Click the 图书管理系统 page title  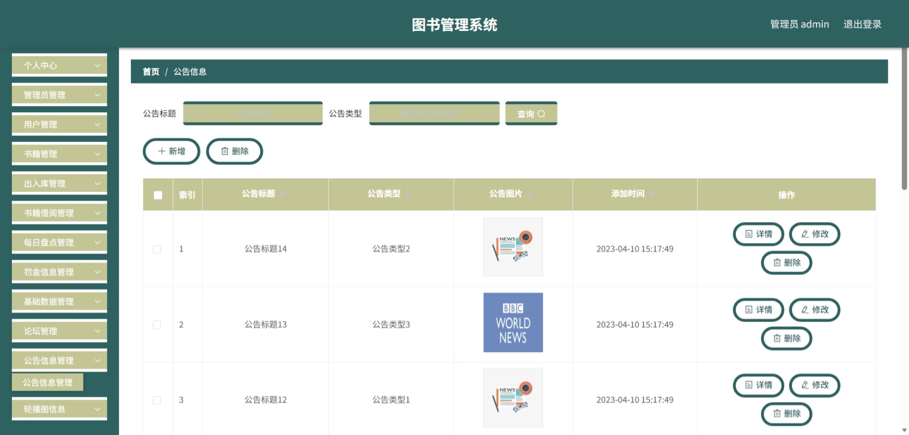(x=454, y=25)
